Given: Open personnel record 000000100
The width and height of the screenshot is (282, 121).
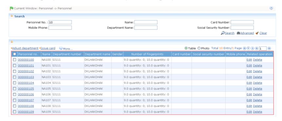Looking at the screenshot, I should (x=26, y=60).
